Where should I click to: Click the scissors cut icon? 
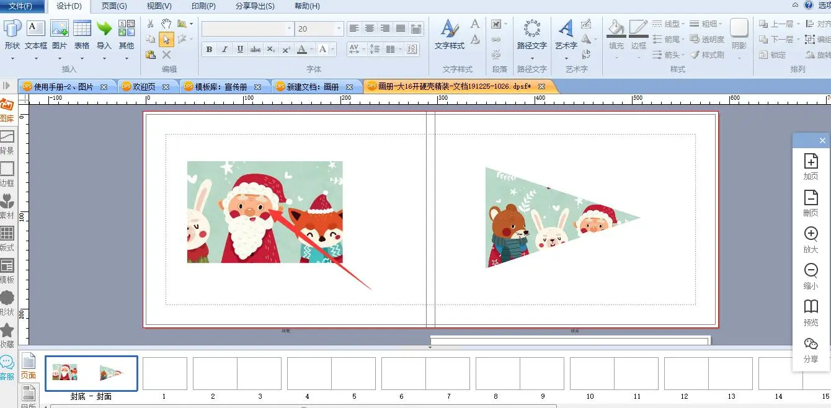pyautogui.click(x=151, y=24)
